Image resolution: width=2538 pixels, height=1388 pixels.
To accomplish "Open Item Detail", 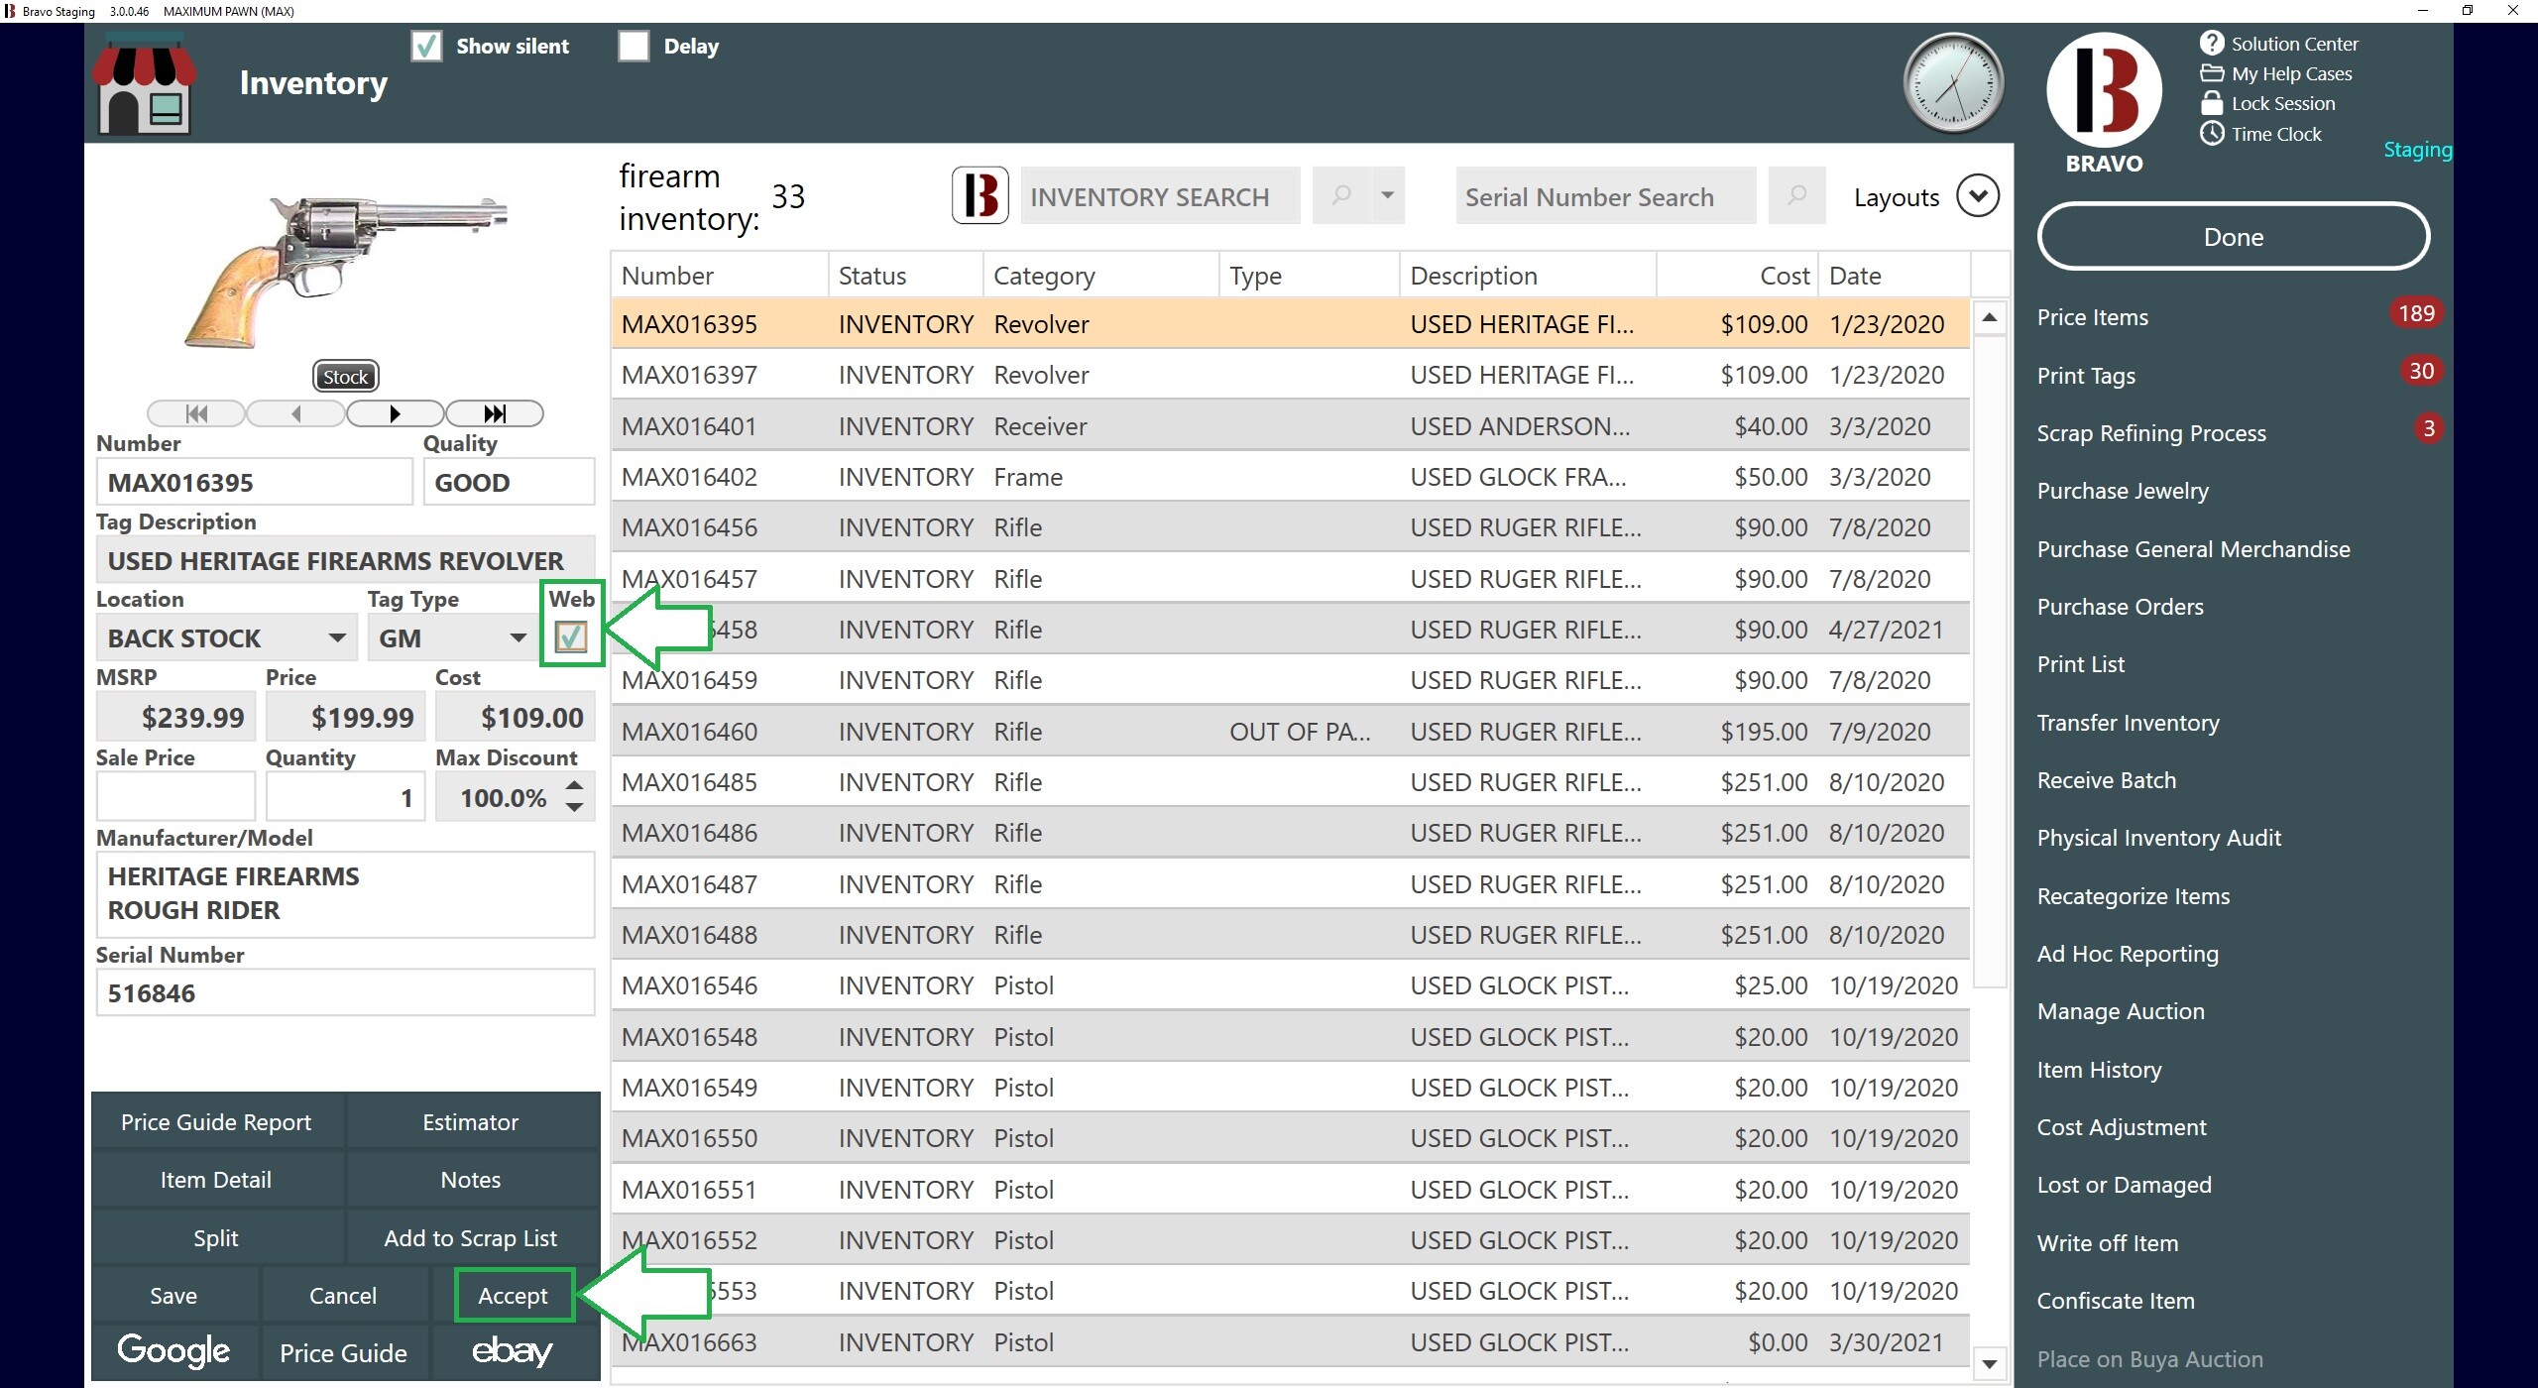I will pyautogui.click(x=216, y=1180).
